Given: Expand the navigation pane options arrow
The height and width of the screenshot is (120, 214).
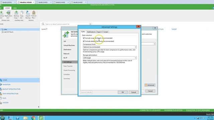Looking at the screenshot, I should (x=39, y=107).
